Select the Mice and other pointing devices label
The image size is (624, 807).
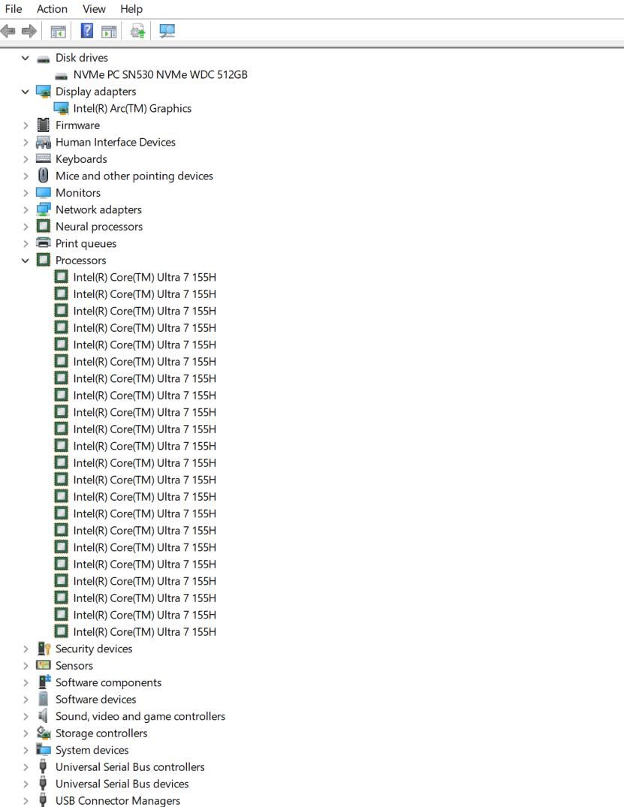(134, 176)
